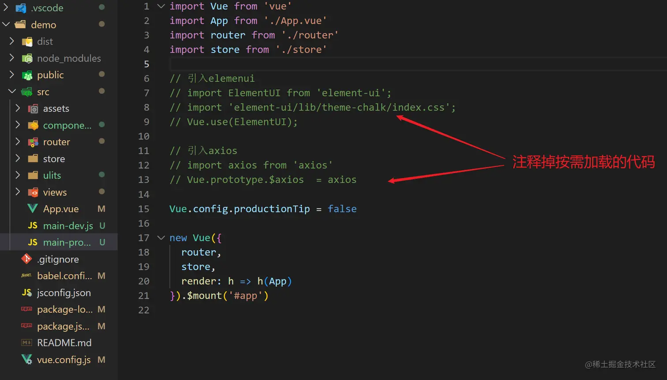Click the U status next to main-dev.js
The image size is (667, 380).
[102, 226]
